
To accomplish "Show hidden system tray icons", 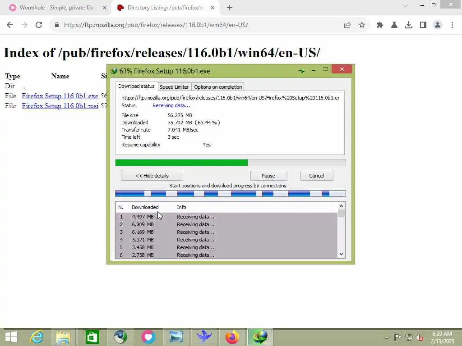I will pyautogui.click(x=387, y=337).
